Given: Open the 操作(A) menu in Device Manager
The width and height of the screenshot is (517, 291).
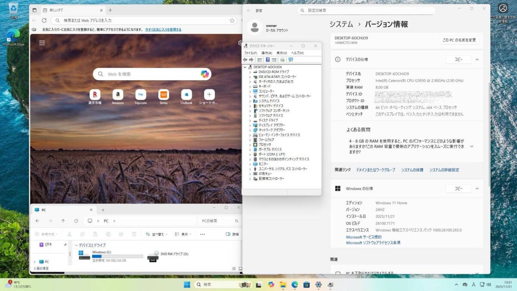Looking at the screenshot, I should (x=267, y=53).
